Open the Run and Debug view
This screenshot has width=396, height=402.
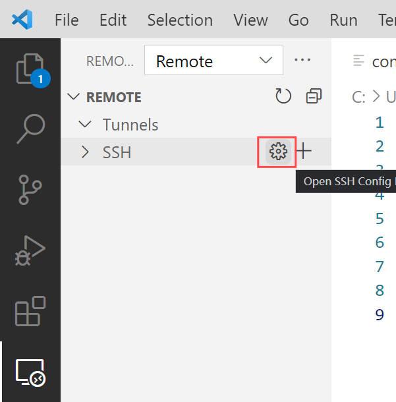(30, 250)
